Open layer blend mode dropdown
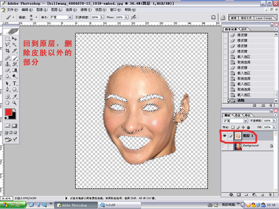Screen dimensions: 279x209 tap(246, 121)
